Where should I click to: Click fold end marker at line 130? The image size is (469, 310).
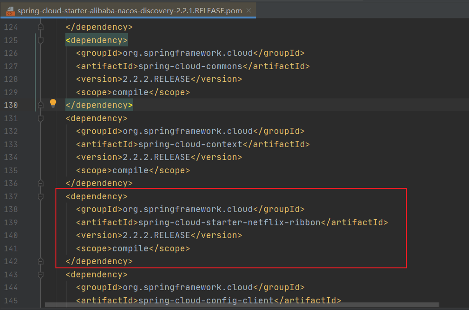pyautogui.click(x=41, y=105)
